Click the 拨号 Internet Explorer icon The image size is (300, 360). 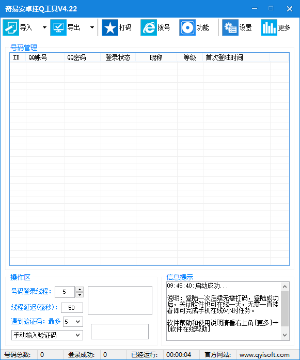[149, 27]
